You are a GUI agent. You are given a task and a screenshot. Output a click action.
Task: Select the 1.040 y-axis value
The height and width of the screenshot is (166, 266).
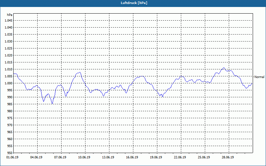9,28
